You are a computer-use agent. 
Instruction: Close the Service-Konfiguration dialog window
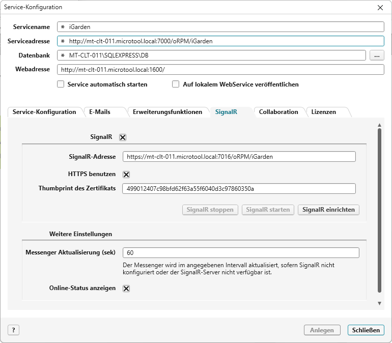(x=380, y=7)
